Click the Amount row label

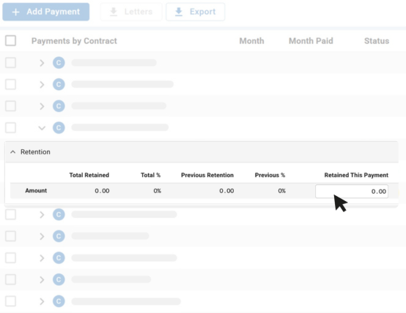tap(36, 190)
